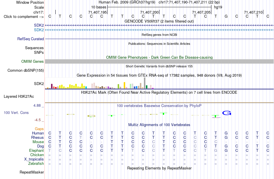274x179 pixels.
Task: Open the OMIM Gene Phenotypes track title
Action: (159, 57)
